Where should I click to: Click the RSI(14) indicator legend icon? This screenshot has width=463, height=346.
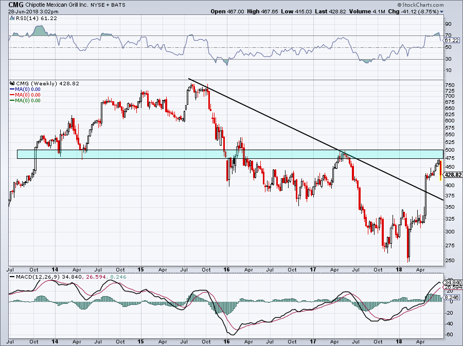(12, 19)
